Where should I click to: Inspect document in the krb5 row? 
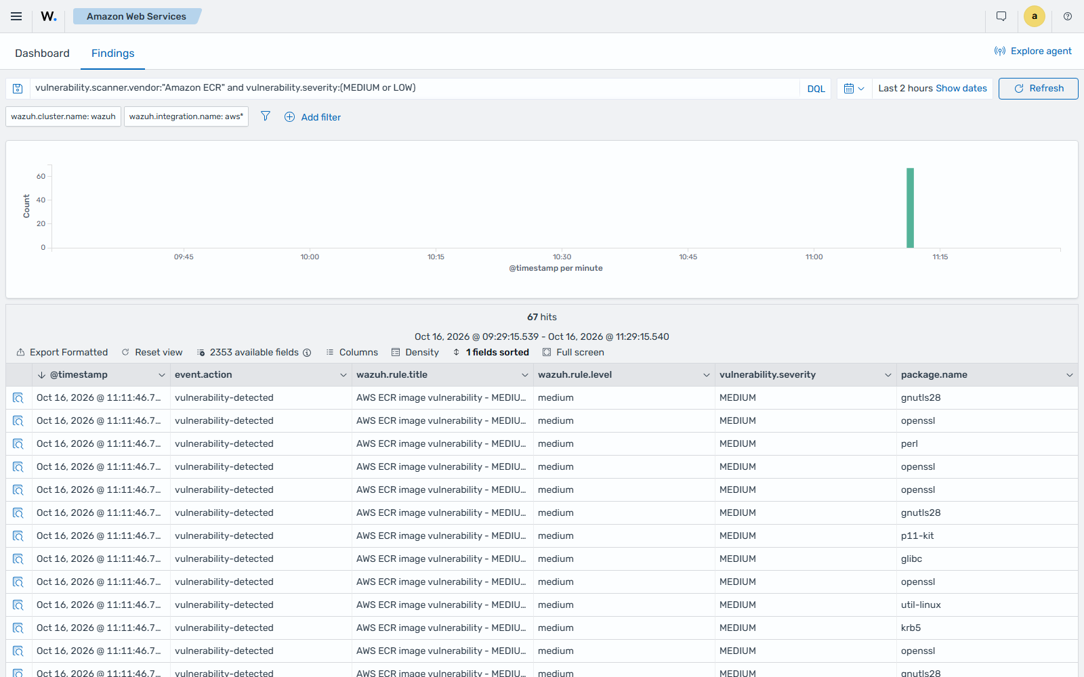point(18,628)
